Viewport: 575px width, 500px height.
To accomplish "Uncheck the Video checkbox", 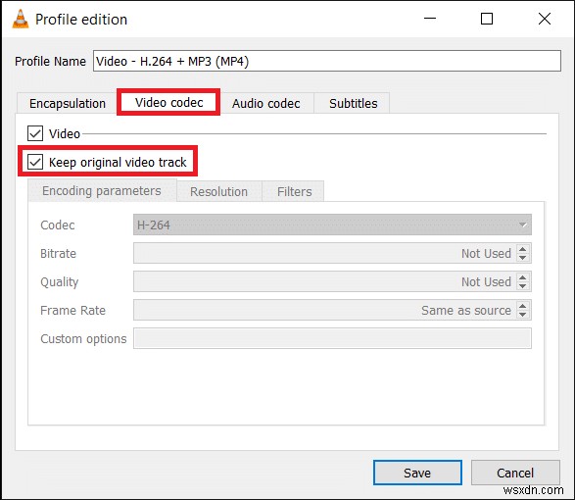I will coord(35,133).
